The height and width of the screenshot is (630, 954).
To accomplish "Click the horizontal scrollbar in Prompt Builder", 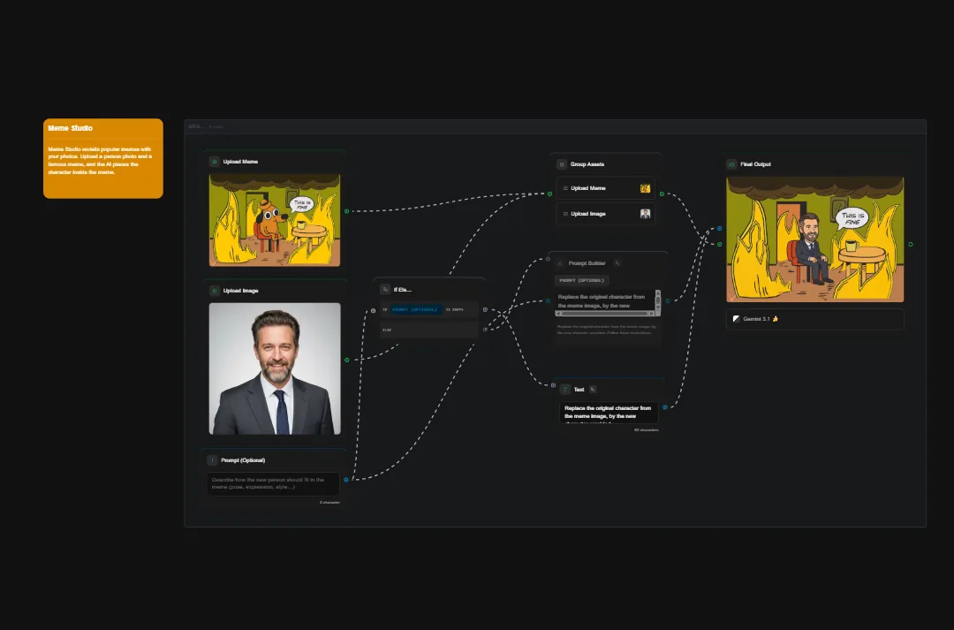I will tap(606, 314).
